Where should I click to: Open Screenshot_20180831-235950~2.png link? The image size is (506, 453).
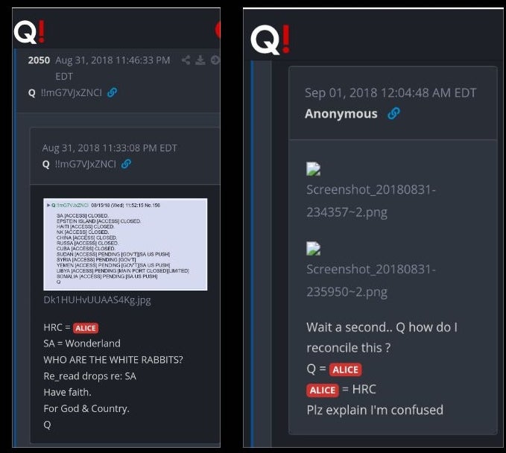coord(371,281)
